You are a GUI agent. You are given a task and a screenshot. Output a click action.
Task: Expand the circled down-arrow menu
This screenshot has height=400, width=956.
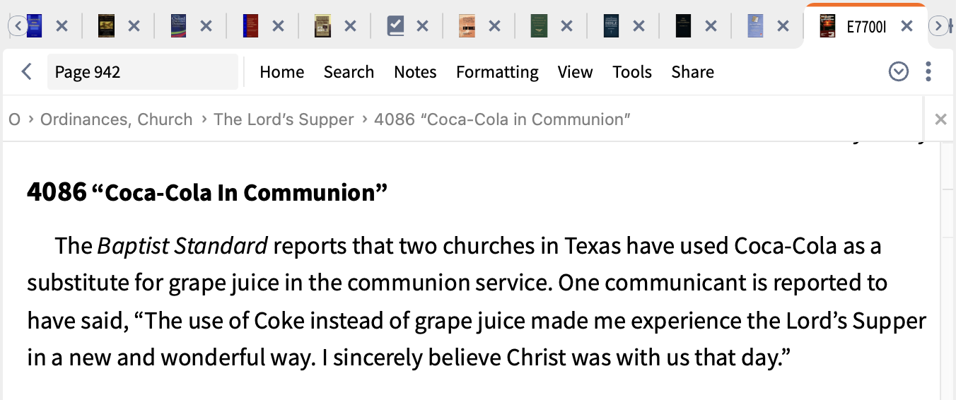click(x=898, y=71)
